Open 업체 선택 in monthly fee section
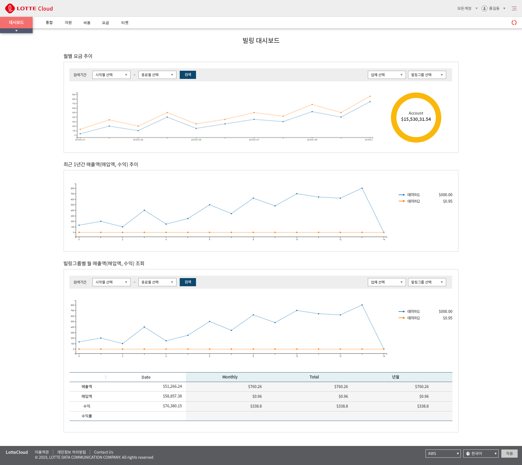This screenshot has width=522, height=465. [387, 75]
